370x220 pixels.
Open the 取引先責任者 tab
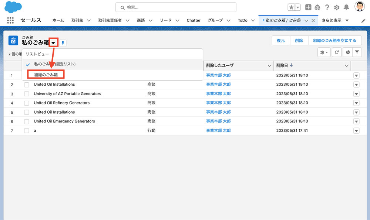tap(110, 20)
